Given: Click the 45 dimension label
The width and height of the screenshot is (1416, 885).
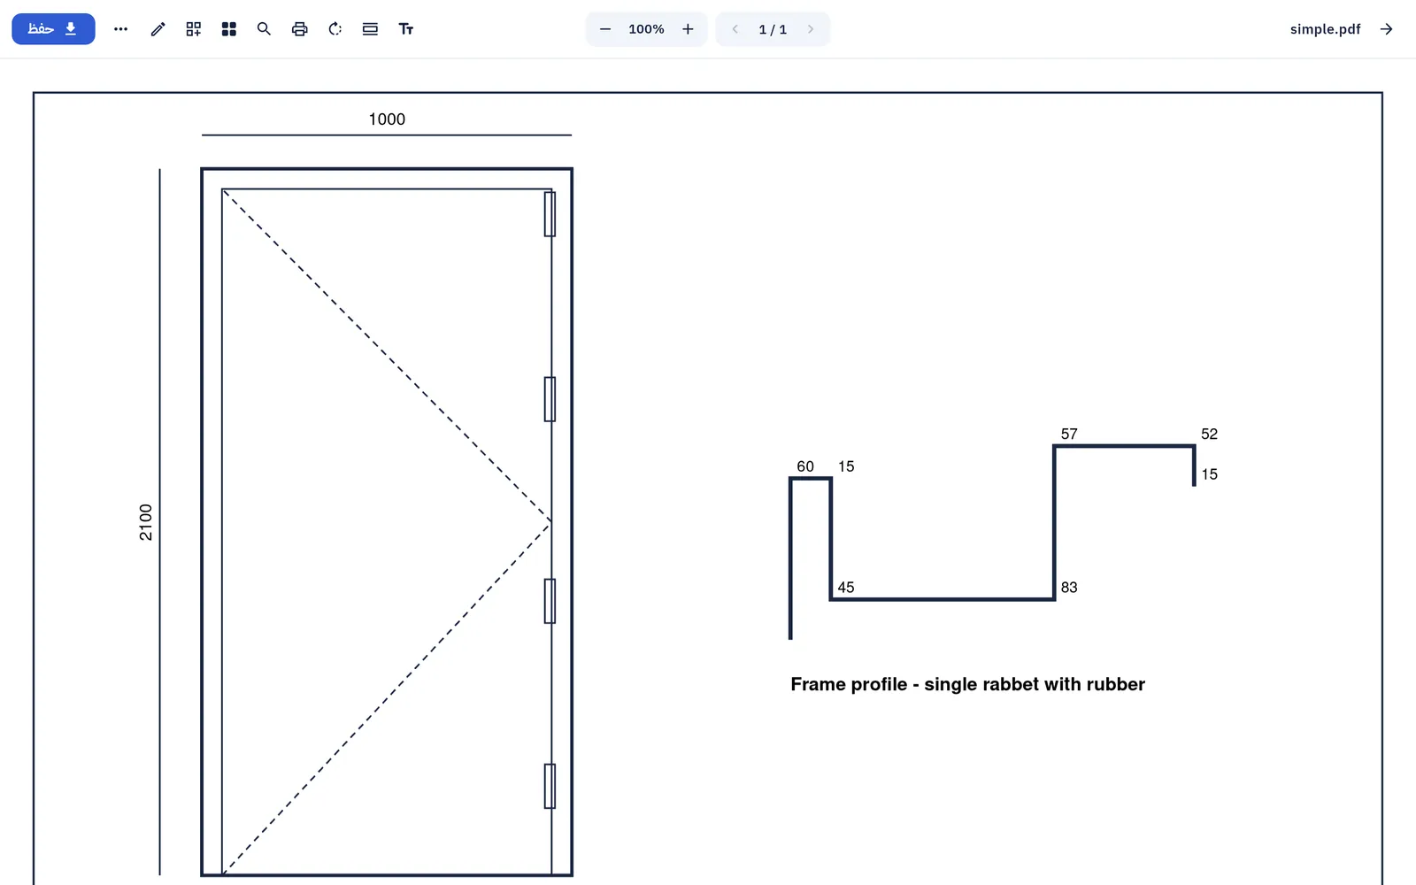Looking at the screenshot, I should (846, 588).
